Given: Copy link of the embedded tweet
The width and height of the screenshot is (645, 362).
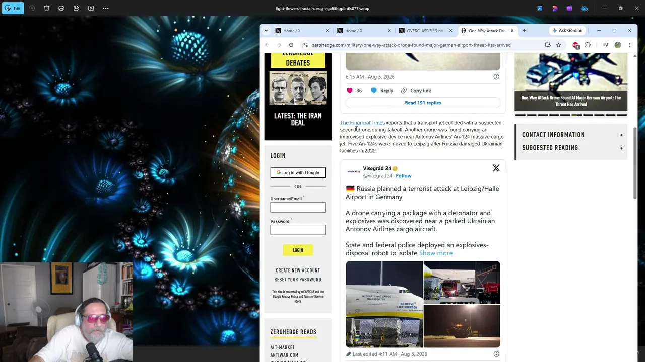Looking at the screenshot, I should pyautogui.click(x=416, y=90).
